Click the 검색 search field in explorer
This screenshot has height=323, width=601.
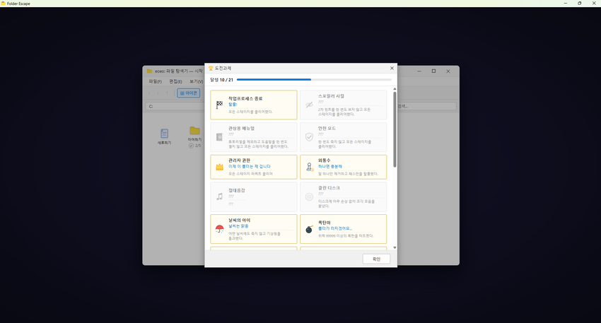coord(426,106)
